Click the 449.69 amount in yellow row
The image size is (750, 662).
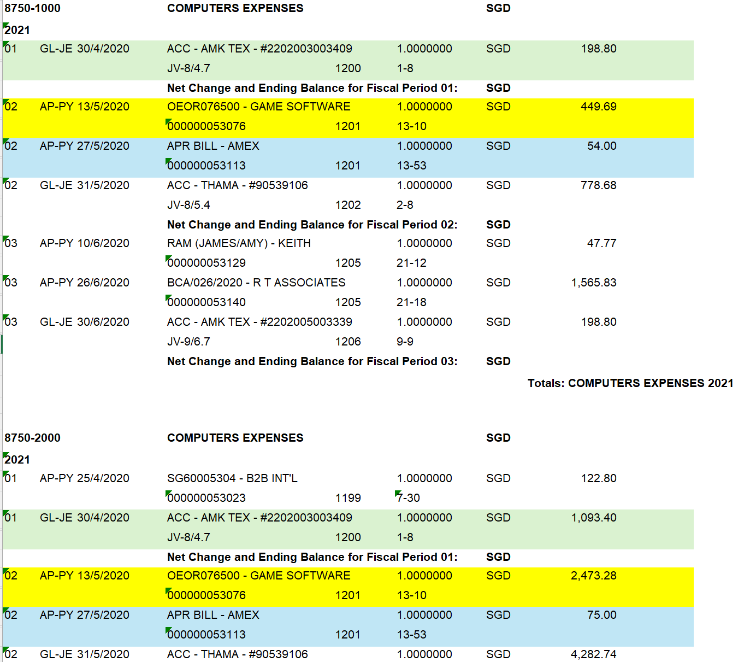(598, 107)
